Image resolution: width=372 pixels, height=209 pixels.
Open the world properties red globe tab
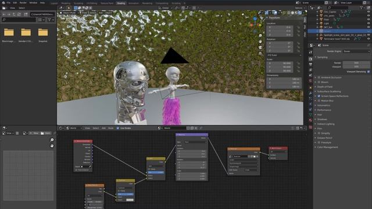coord(310,81)
